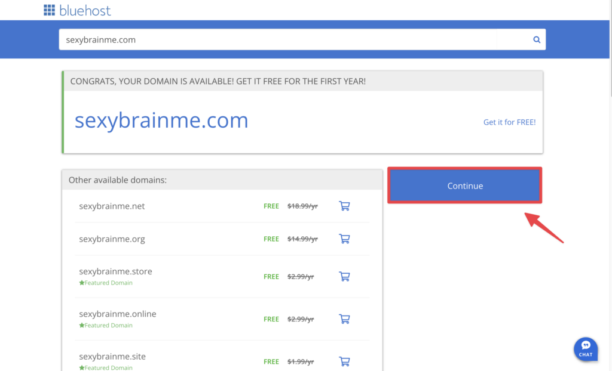Select the sexybrainme.online domain name

point(118,314)
